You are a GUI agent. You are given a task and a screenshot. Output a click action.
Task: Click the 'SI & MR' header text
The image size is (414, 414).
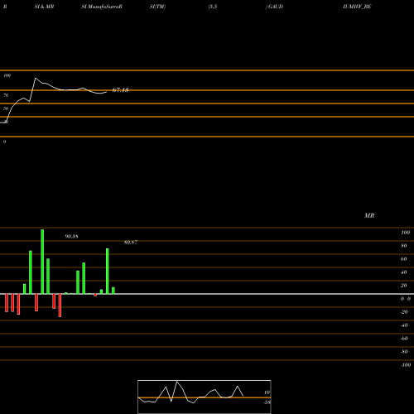(44, 7)
